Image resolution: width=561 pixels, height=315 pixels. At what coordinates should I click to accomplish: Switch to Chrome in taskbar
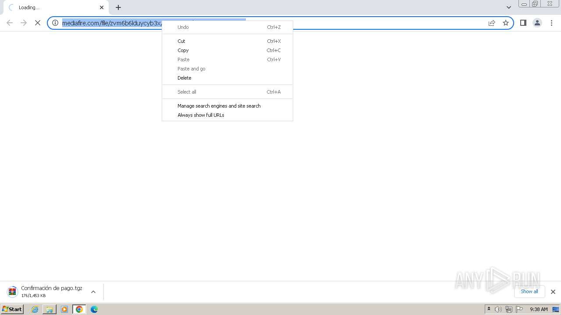coord(79,309)
